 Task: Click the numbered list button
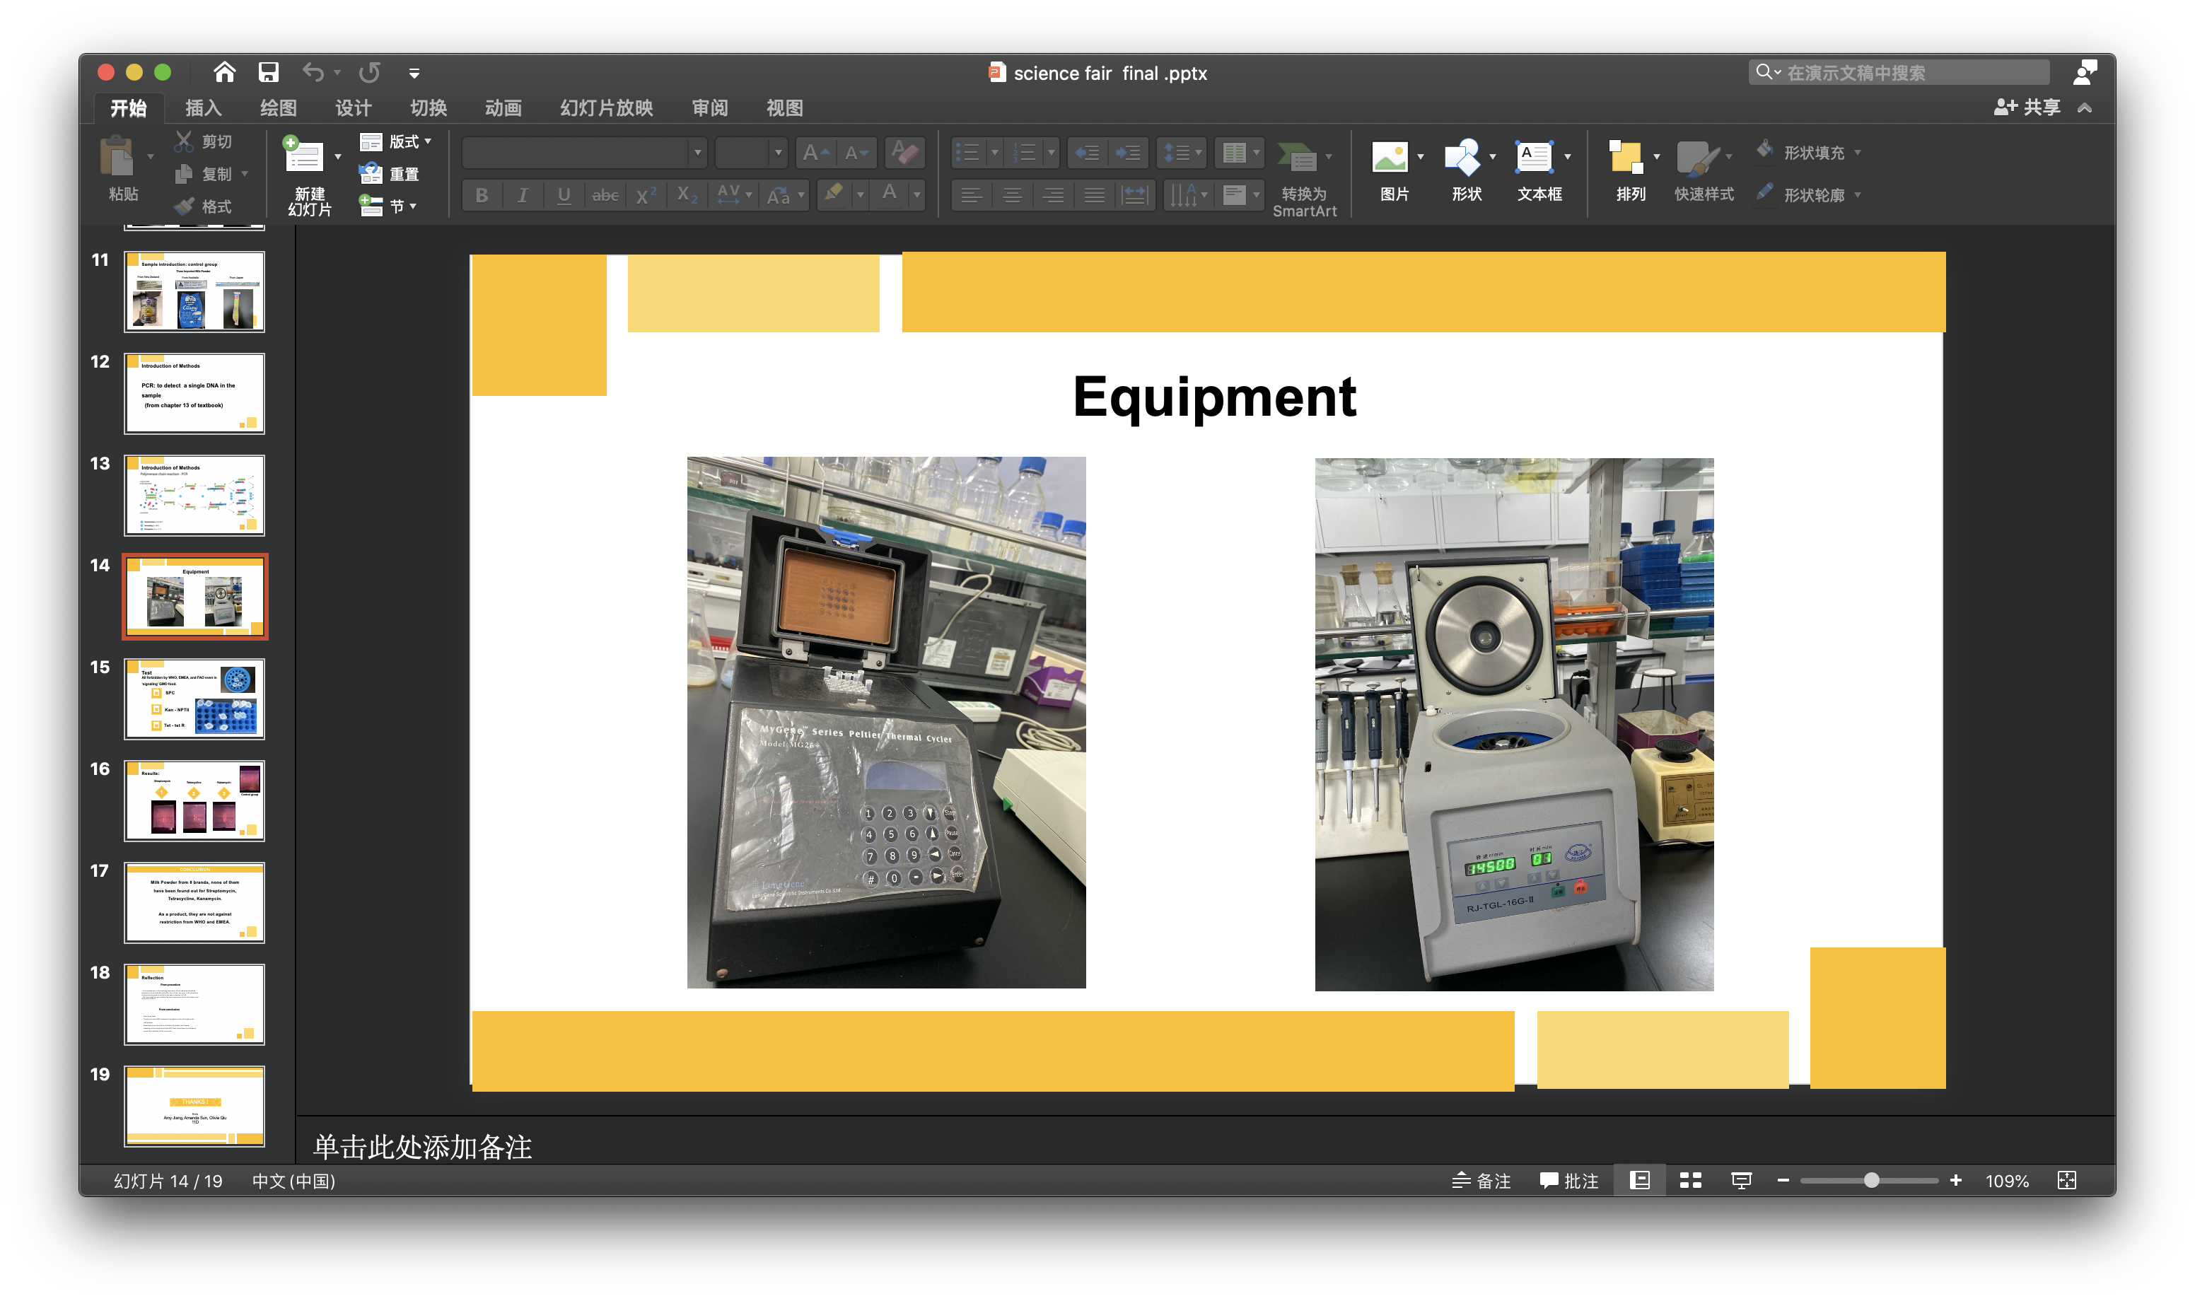click(1024, 153)
